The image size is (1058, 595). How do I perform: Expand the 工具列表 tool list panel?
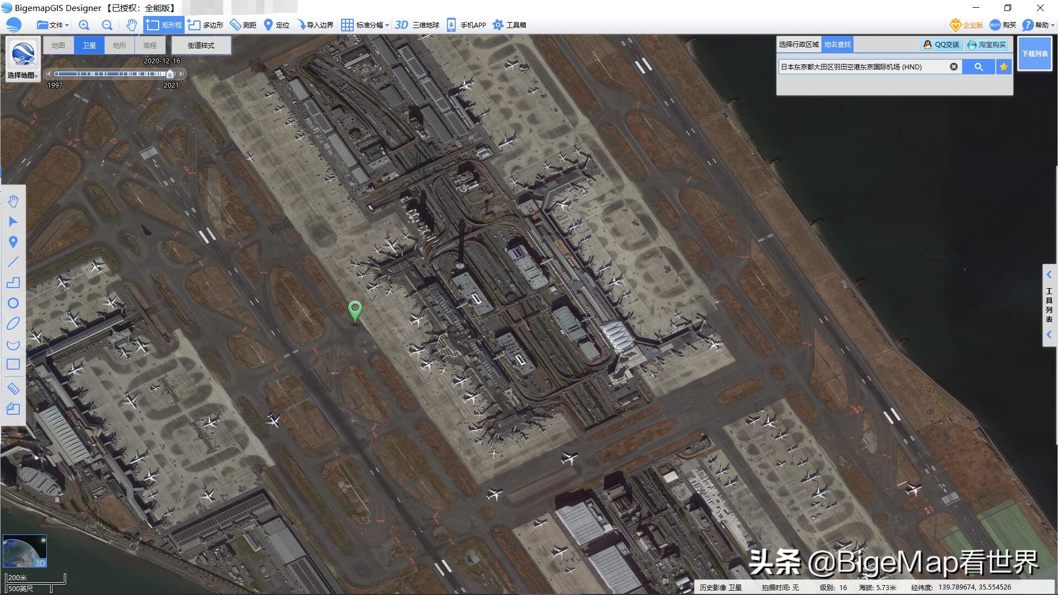[1049, 305]
